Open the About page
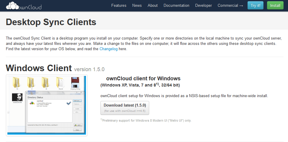 [x=152, y=6]
